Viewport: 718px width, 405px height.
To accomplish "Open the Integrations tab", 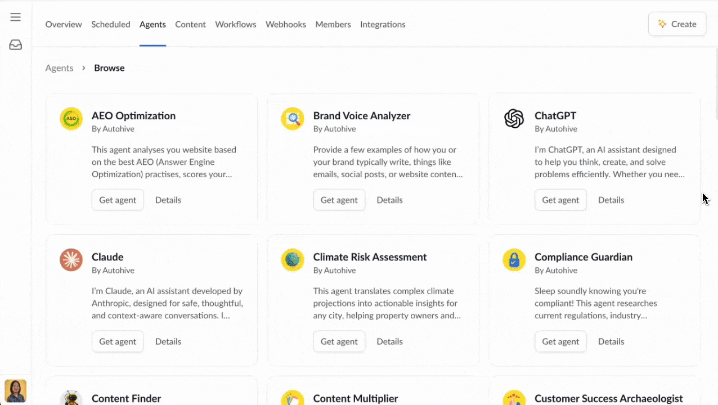I will [x=383, y=24].
